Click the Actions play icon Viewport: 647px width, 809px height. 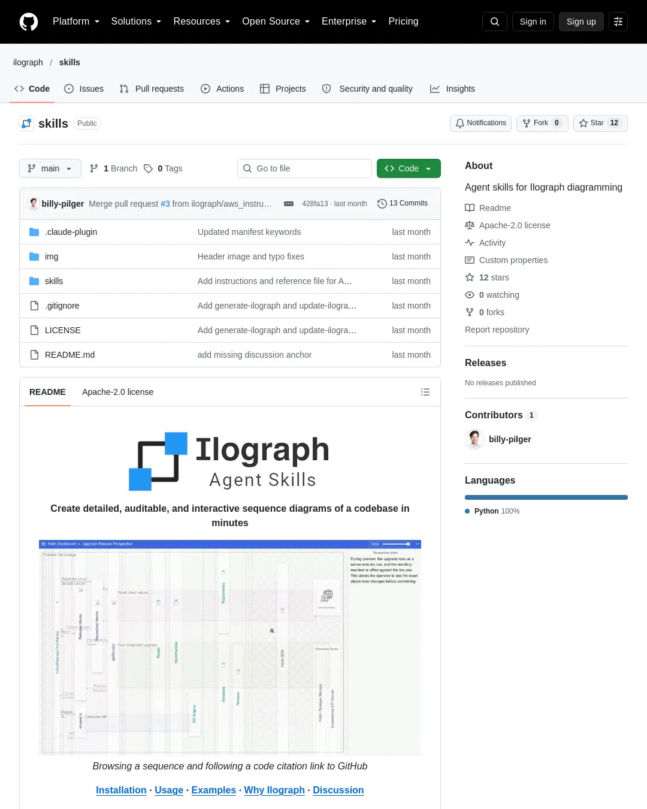tap(205, 89)
